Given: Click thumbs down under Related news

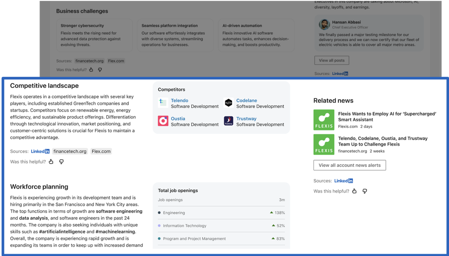Looking at the screenshot, I should click(364, 191).
